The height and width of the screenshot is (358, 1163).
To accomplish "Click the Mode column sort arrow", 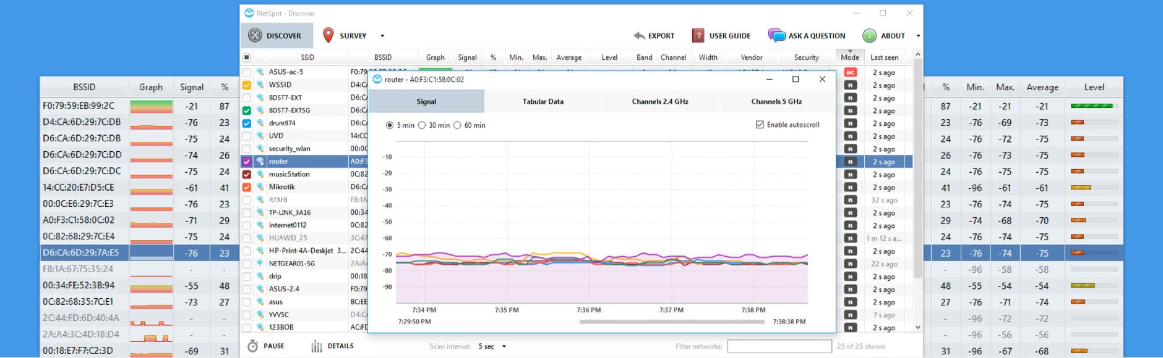I will [850, 51].
